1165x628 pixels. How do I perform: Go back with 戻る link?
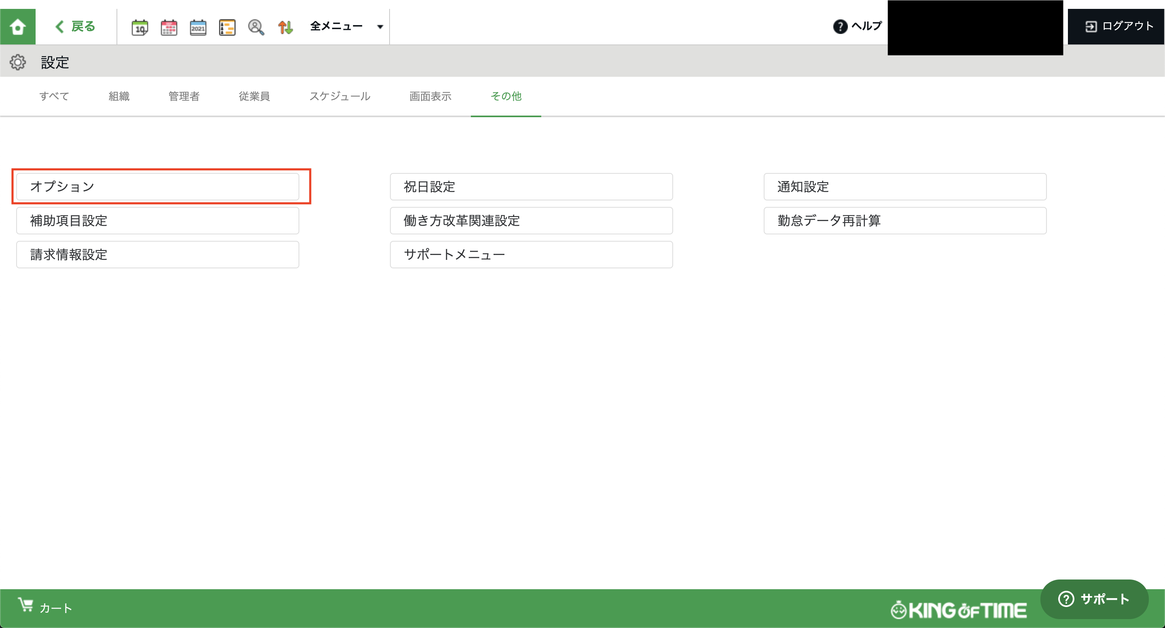pos(76,26)
